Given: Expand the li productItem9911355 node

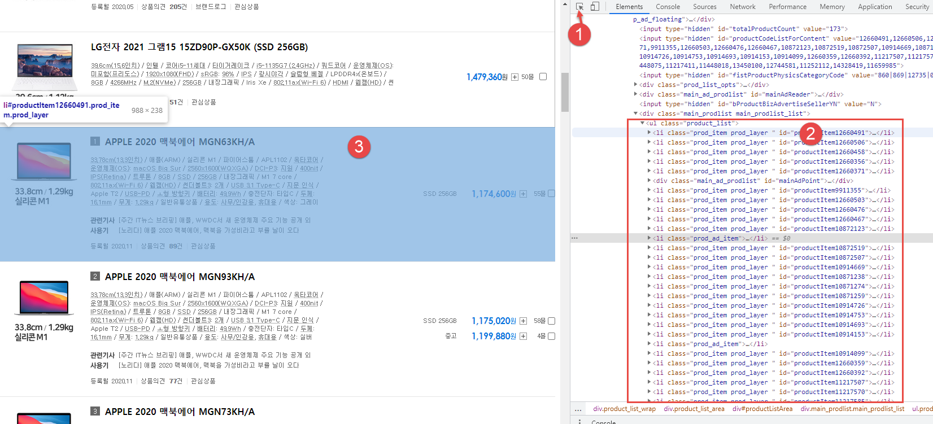Looking at the screenshot, I should [x=649, y=190].
